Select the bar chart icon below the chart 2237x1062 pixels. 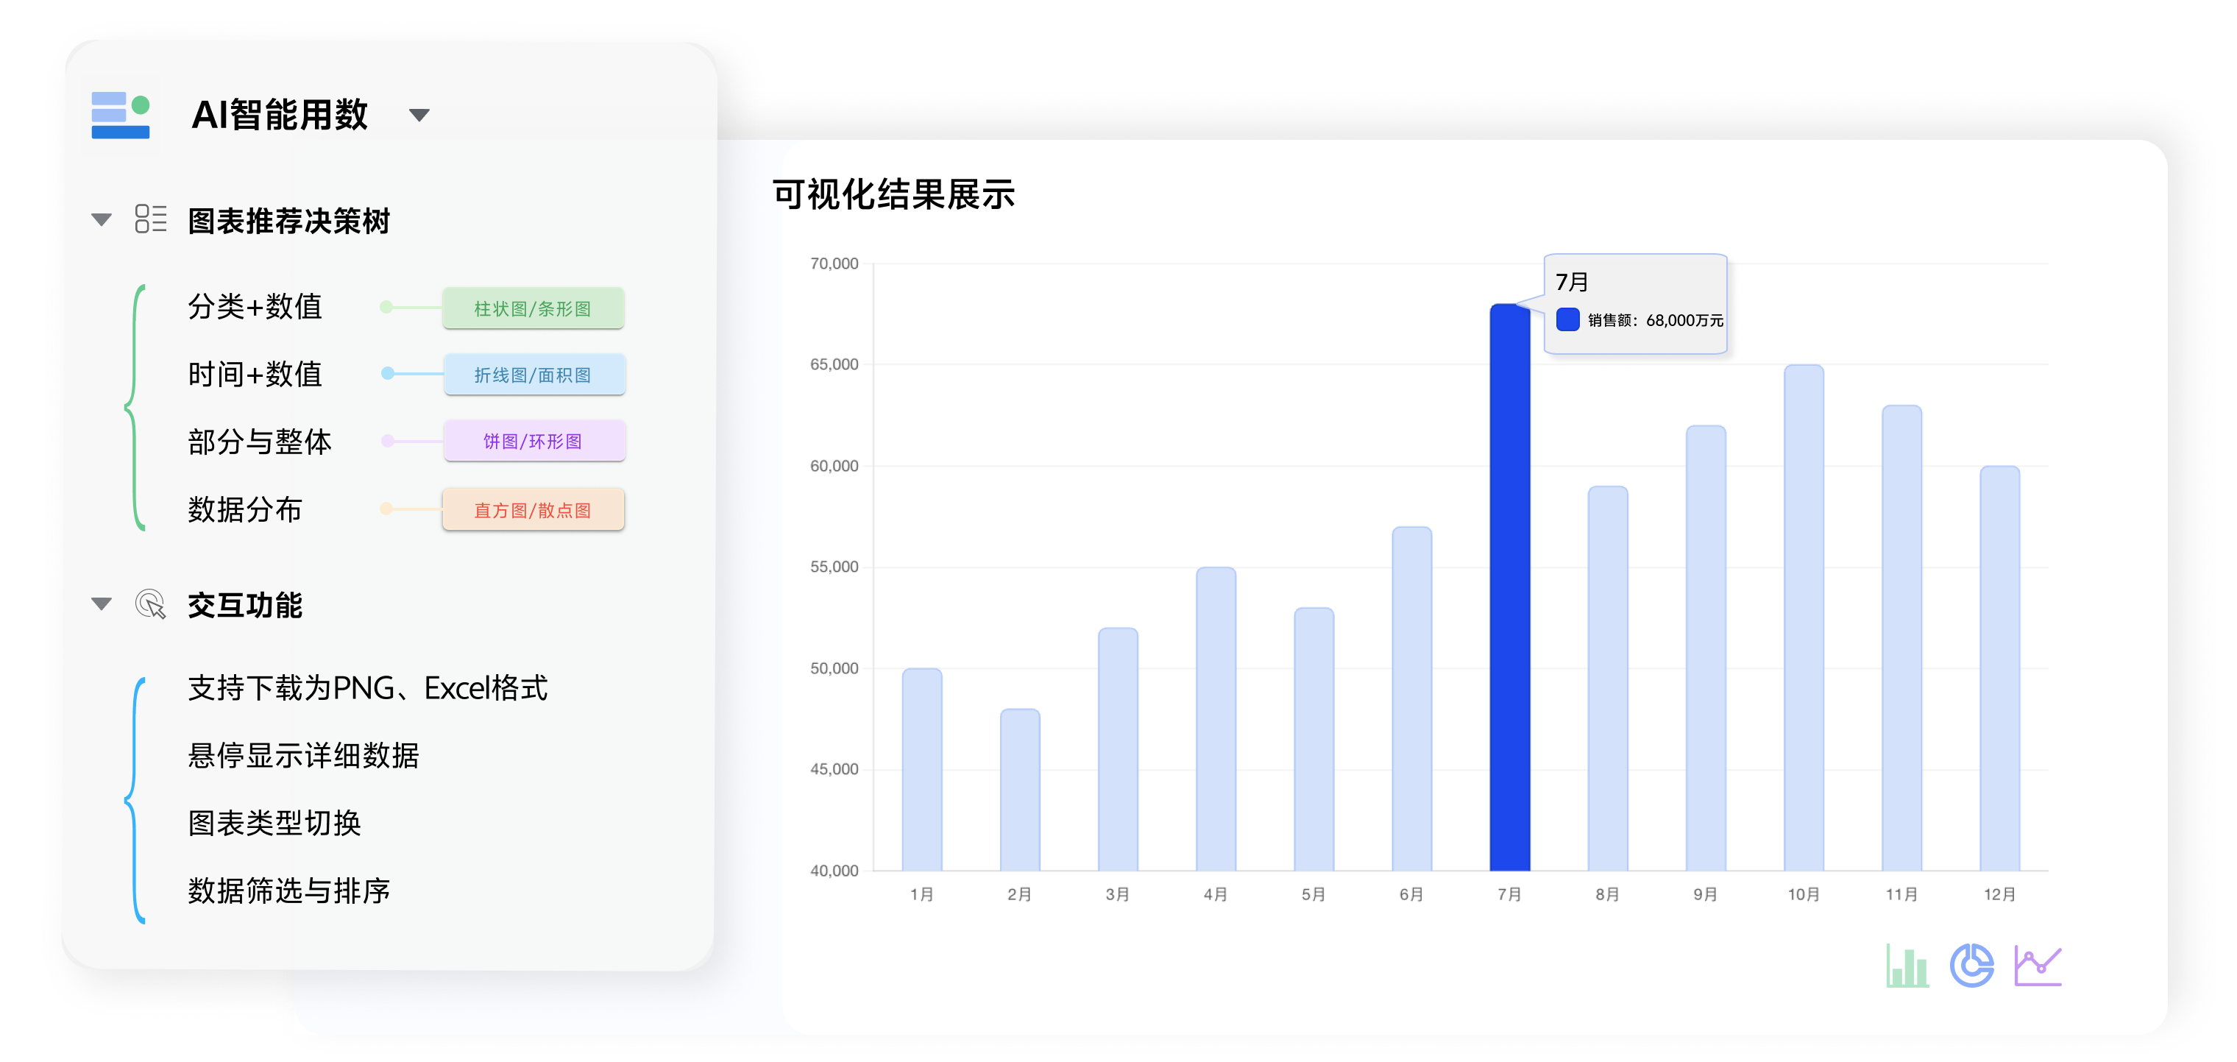[1907, 964]
